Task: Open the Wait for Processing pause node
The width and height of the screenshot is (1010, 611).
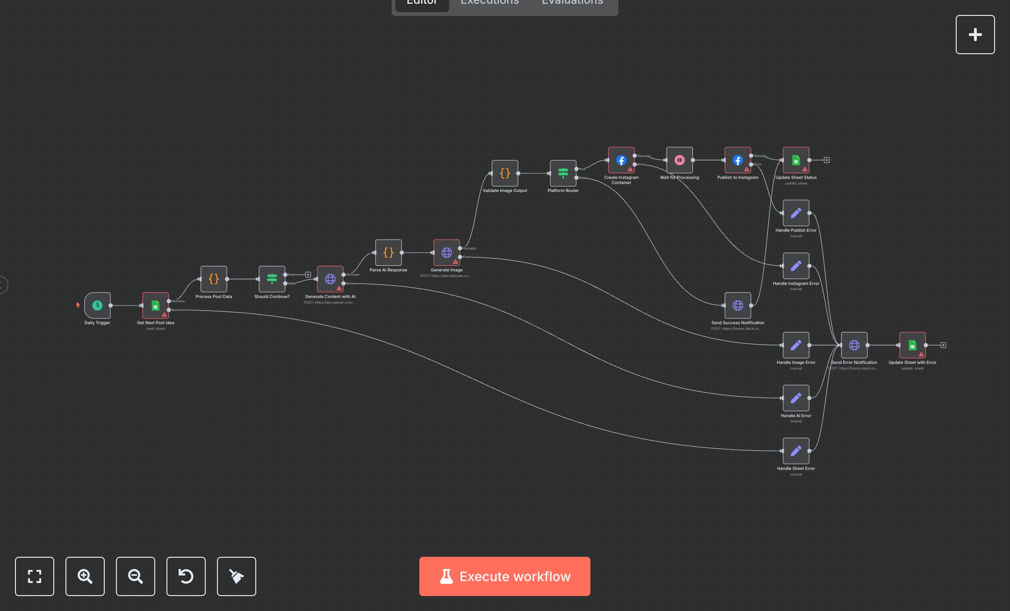Action: (679, 160)
